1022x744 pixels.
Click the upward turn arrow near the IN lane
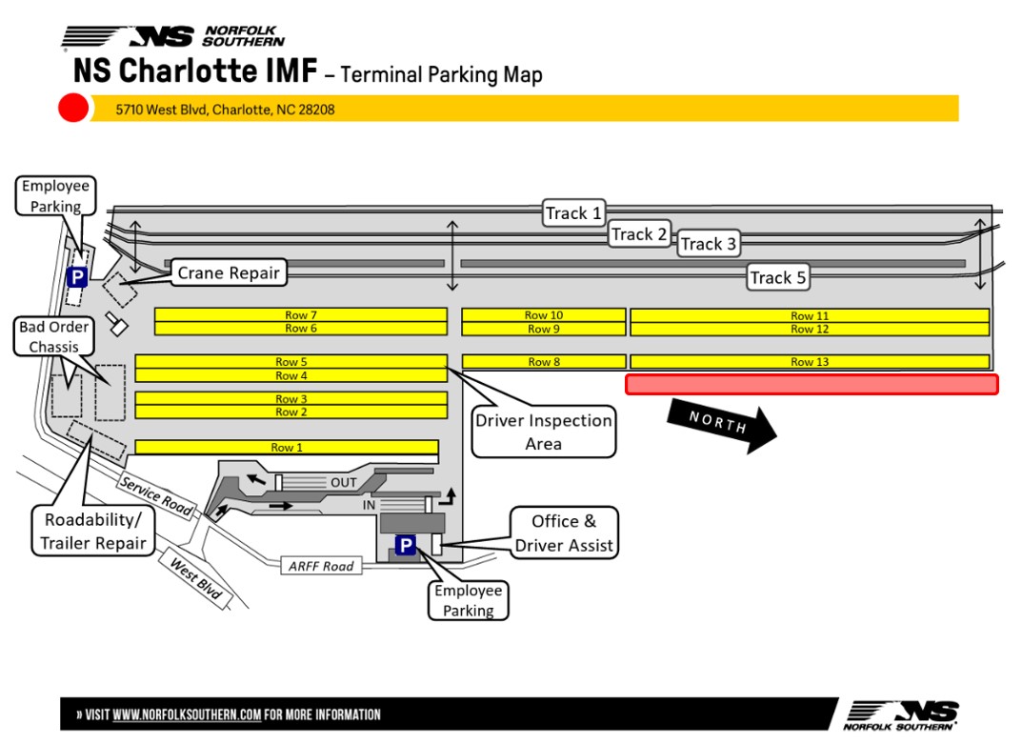[447, 494]
